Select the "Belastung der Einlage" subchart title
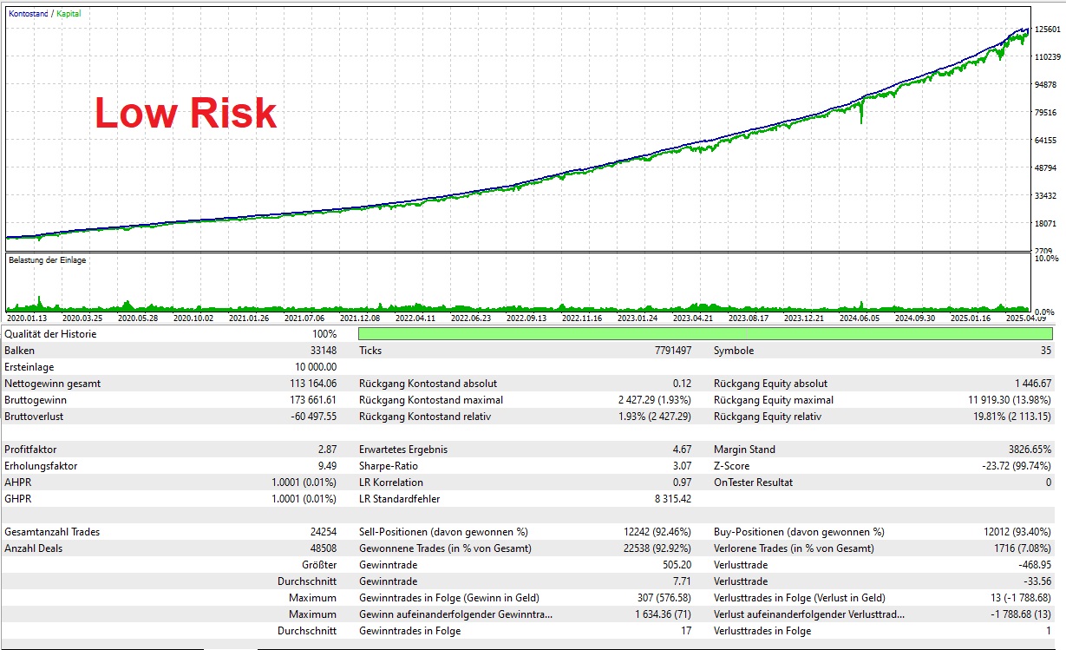 47,260
